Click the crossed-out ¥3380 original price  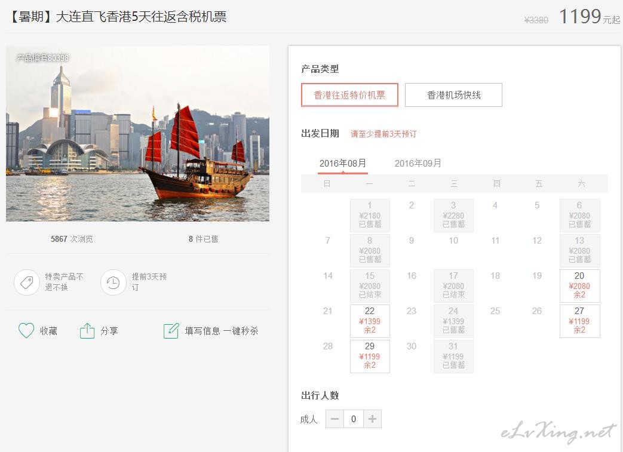coord(536,20)
